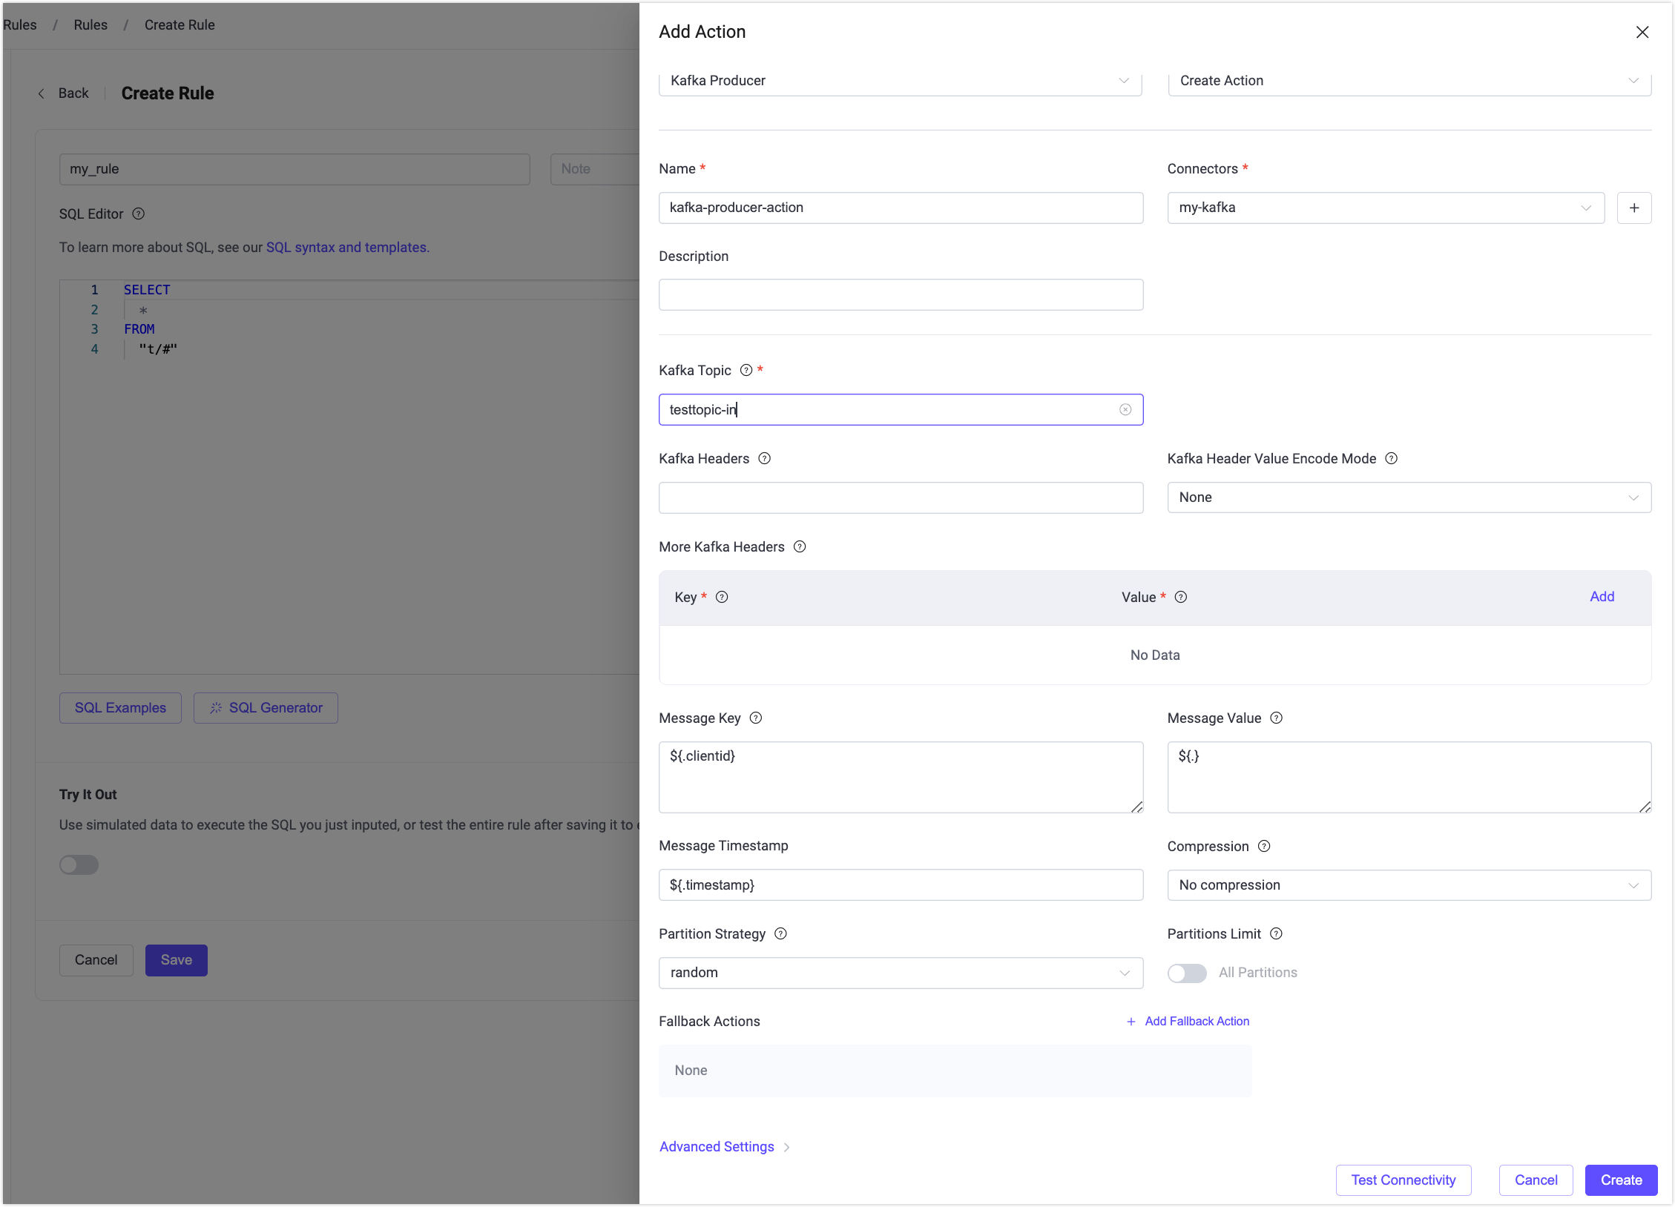This screenshot has width=1675, height=1207.
Task: Click the Rules breadcrumb item
Action: tap(91, 25)
